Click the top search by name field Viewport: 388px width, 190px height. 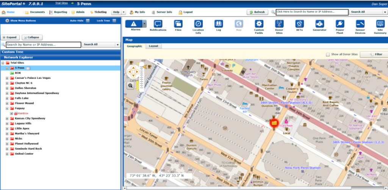click(x=312, y=12)
